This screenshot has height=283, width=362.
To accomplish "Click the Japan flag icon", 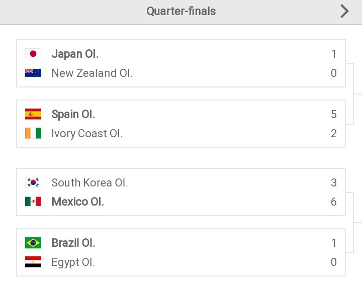I will coord(33,54).
